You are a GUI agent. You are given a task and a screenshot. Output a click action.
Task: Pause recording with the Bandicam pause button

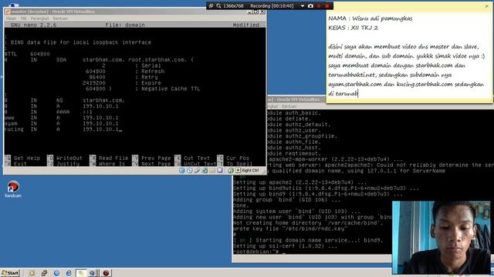click(319, 6)
